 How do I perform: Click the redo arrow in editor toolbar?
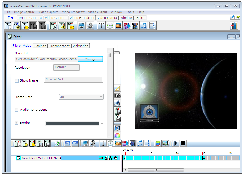[75, 143]
